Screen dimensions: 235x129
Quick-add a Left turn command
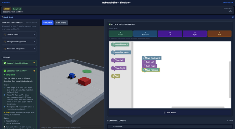click(170, 33)
